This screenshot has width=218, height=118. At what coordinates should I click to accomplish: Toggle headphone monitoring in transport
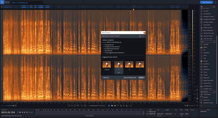[18, 112]
